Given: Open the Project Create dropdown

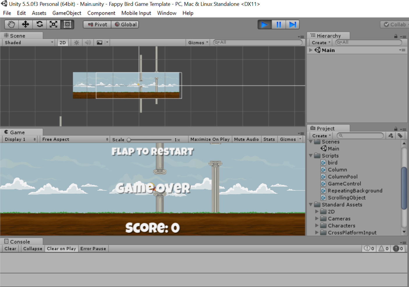Looking at the screenshot, I should tap(321, 135).
